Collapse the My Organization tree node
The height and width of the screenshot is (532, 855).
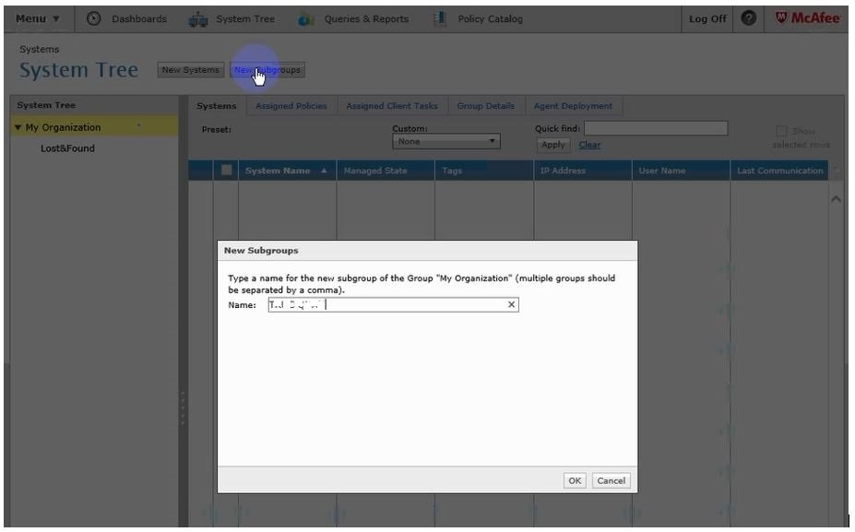coord(18,128)
